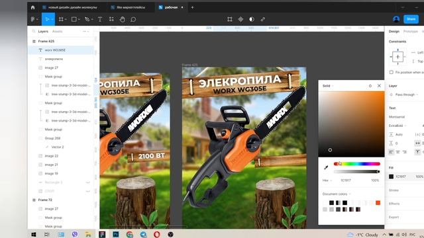
Task: Open the Resources tool
Action: (x=111, y=19)
